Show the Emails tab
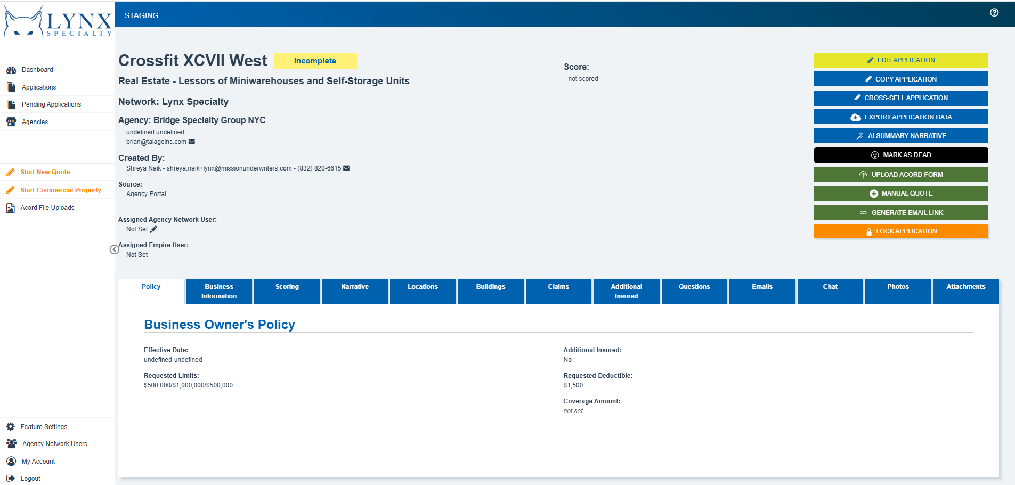Screen dimensions: 1015x485 [762, 292]
